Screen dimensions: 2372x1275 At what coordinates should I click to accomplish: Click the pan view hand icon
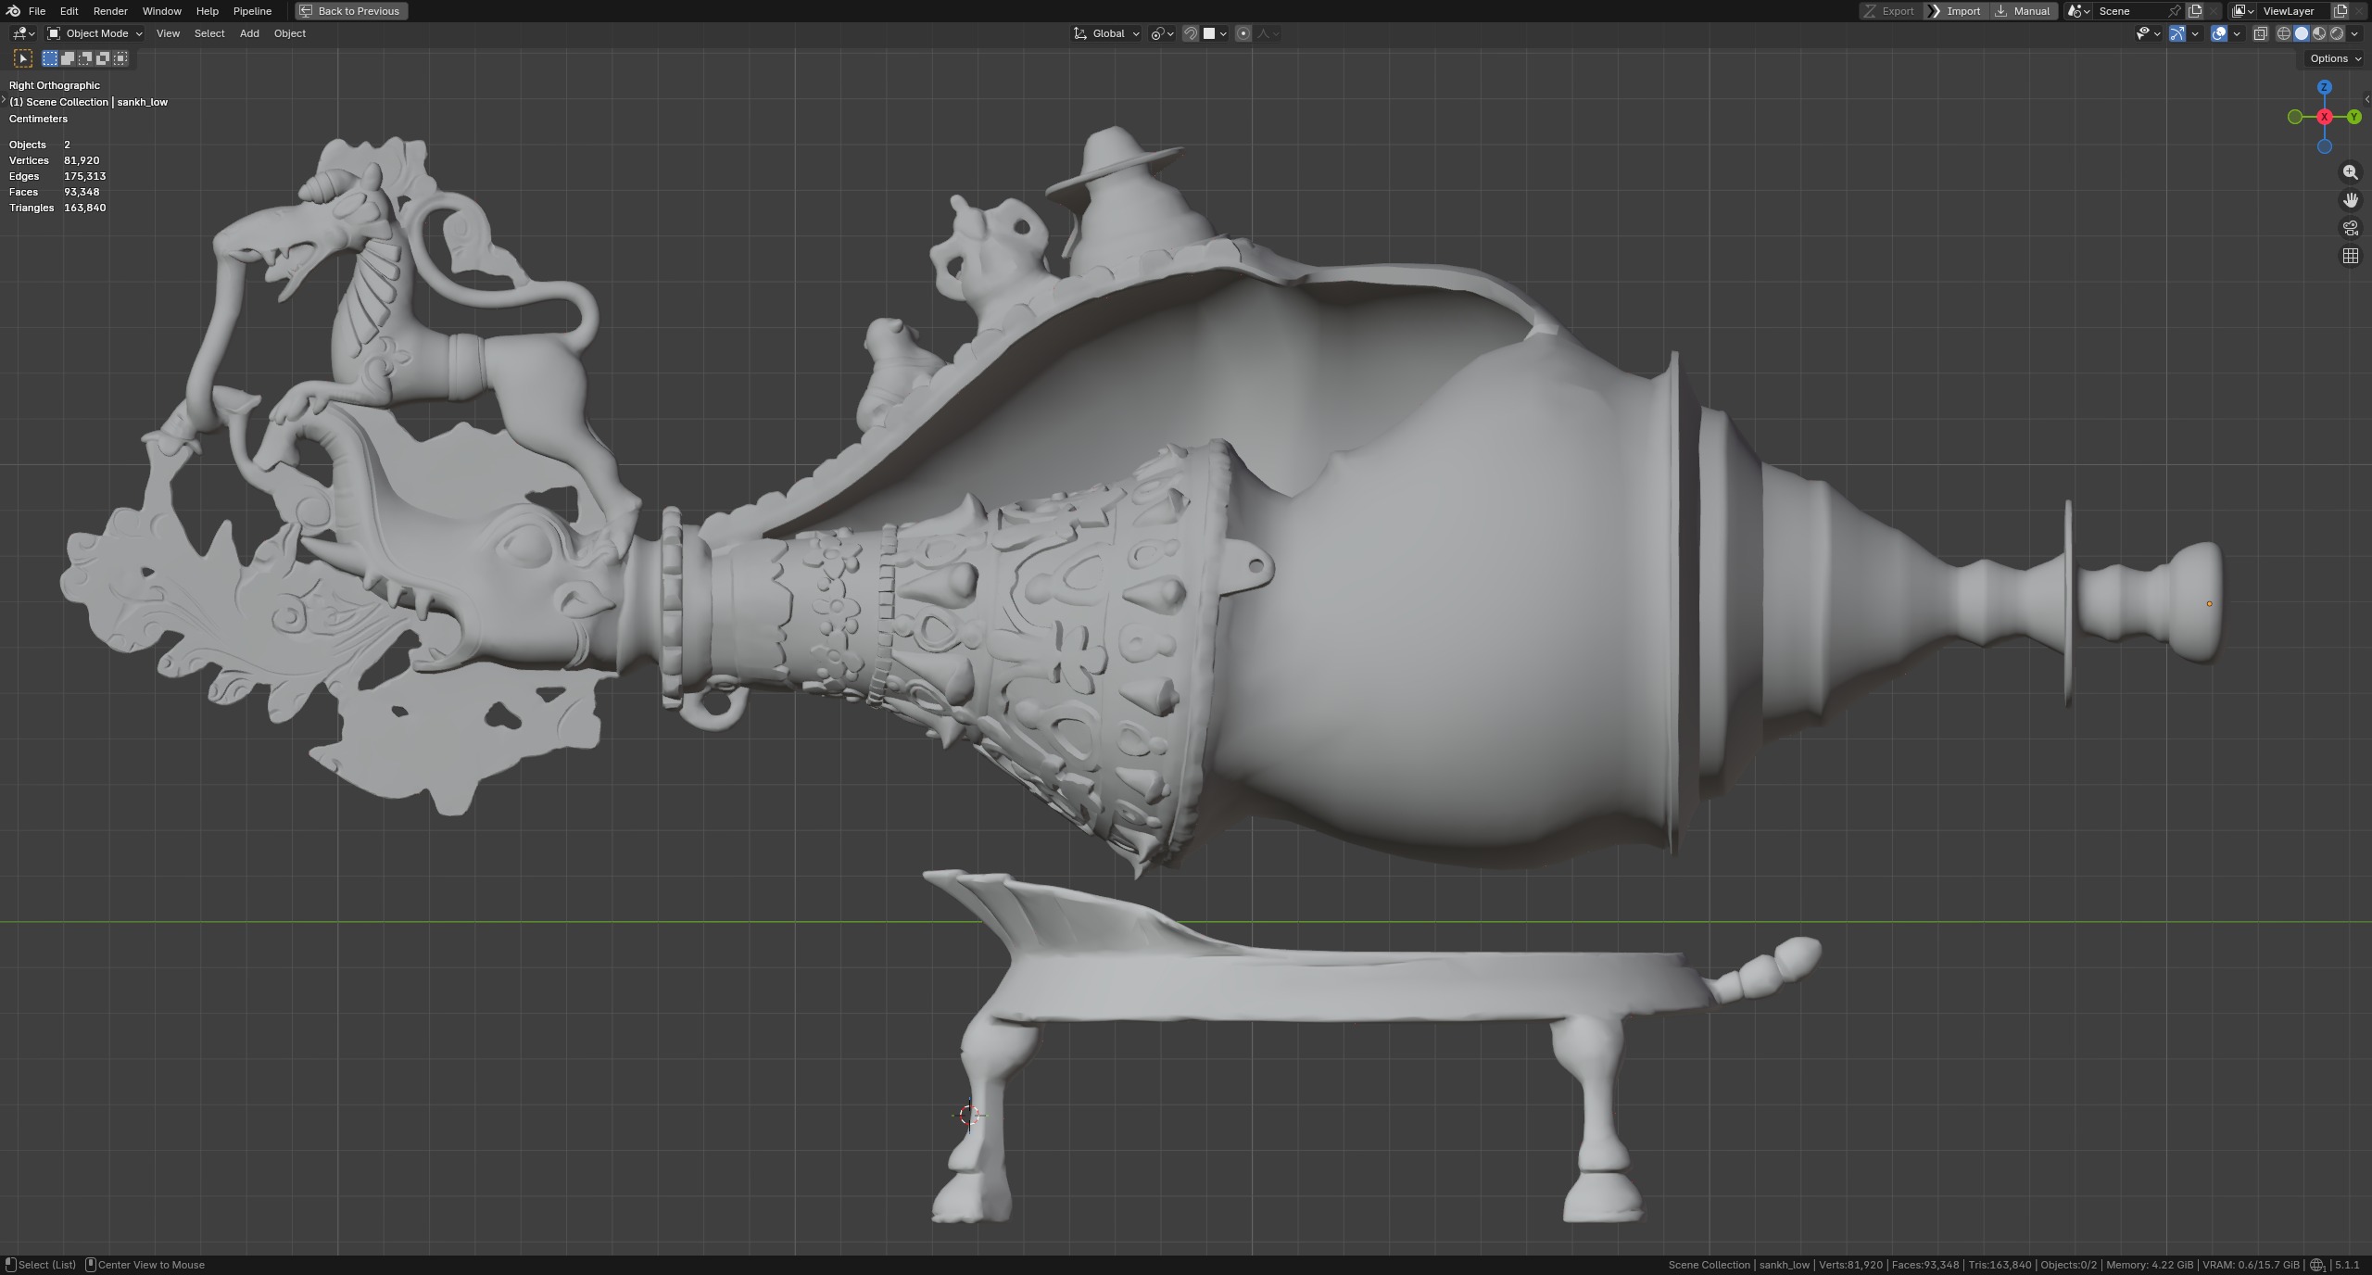pyautogui.click(x=2351, y=200)
